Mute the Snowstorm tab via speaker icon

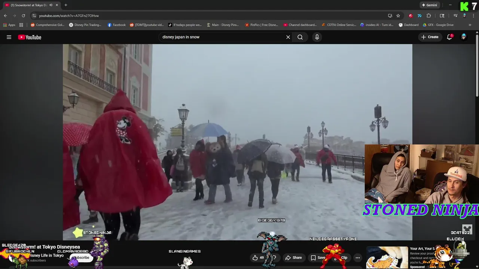(51, 5)
